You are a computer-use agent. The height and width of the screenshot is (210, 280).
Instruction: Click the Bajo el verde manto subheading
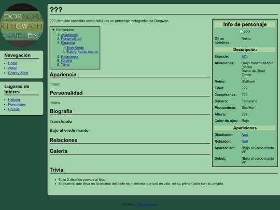[69, 130]
